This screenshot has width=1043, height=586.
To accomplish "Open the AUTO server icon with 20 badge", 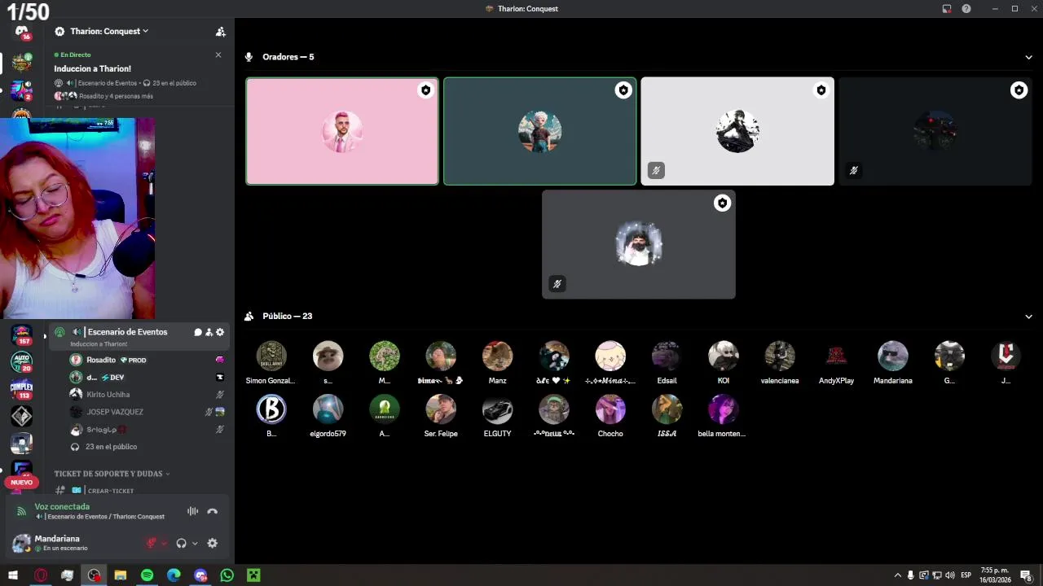I will point(22,361).
